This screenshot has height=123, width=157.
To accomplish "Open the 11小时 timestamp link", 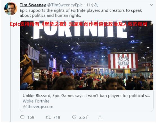I will (93, 5).
